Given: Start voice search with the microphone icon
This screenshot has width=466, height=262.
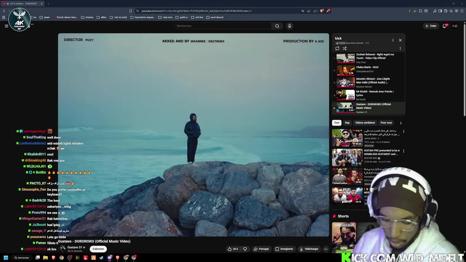Looking at the screenshot, I should point(289,26).
